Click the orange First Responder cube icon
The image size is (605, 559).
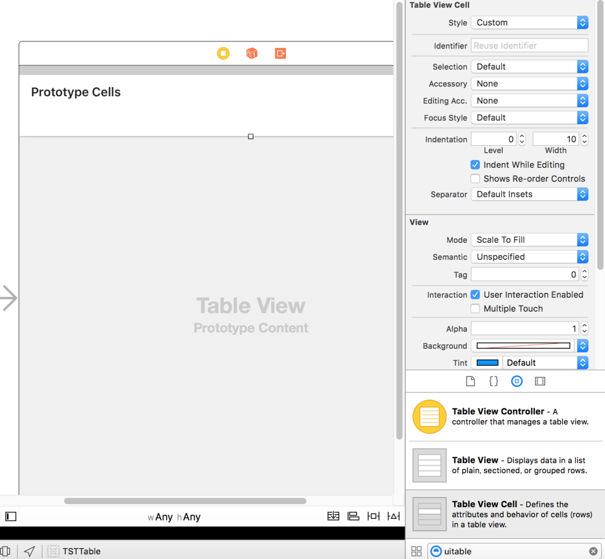coord(252,53)
